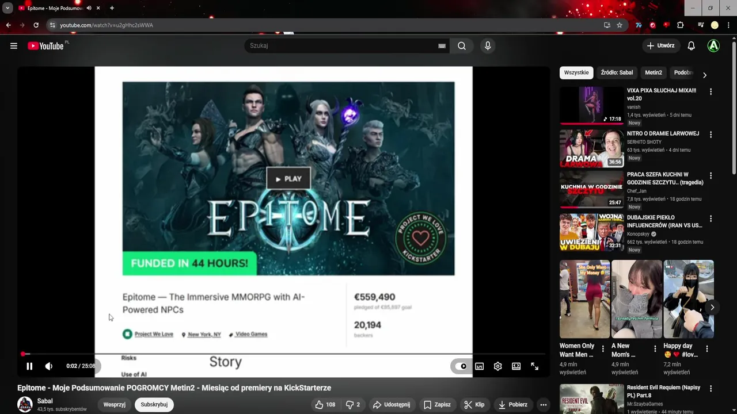
Task: Show next filter chips with arrow
Action: pyautogui.click(x=705, y=75)
